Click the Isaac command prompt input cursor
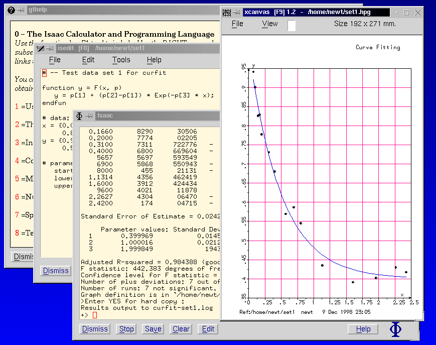The width and height of the screenshot is (436, 345). pos(94,315)
